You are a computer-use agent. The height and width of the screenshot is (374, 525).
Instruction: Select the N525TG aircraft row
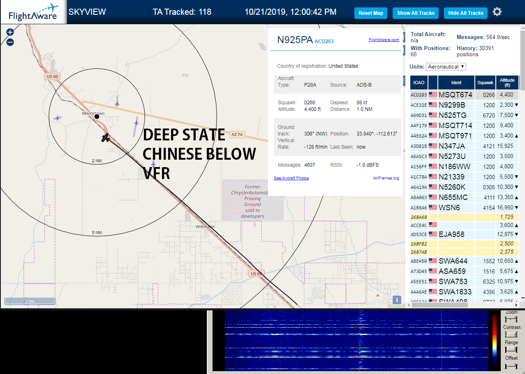465,115
